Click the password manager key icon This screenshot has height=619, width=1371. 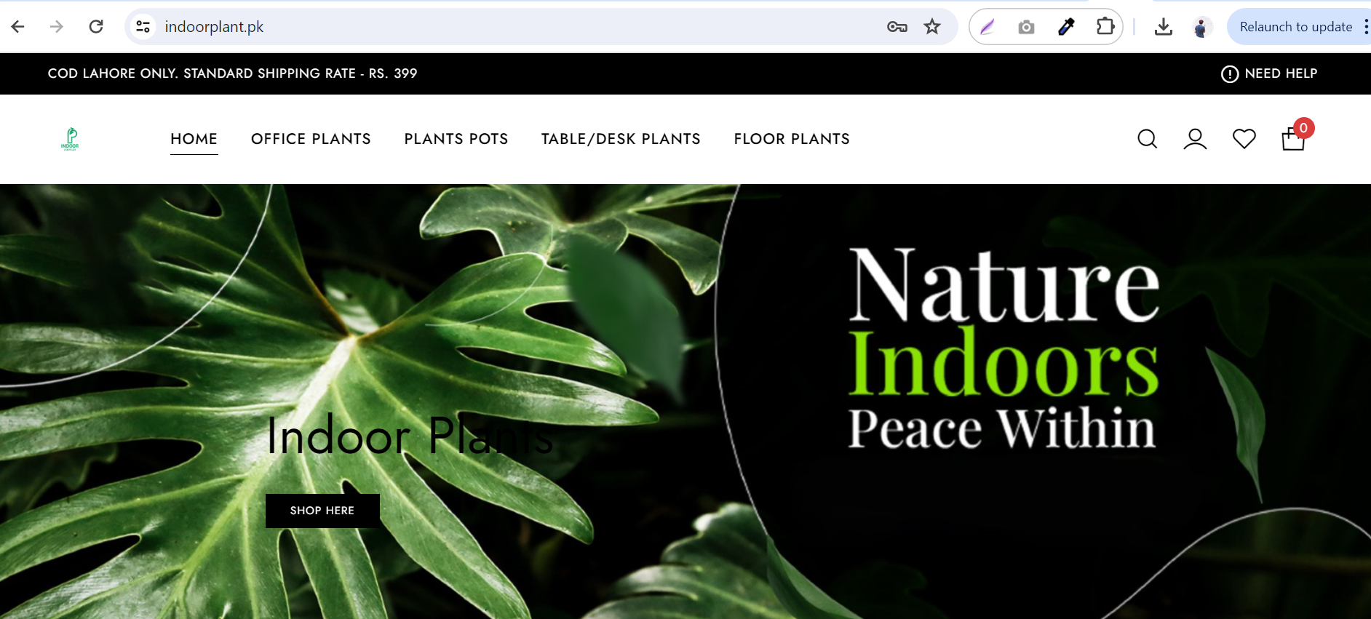click(897, 27)
